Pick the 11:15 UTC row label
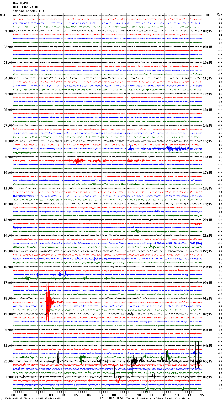The image size is (223, 402). [208, 78]
